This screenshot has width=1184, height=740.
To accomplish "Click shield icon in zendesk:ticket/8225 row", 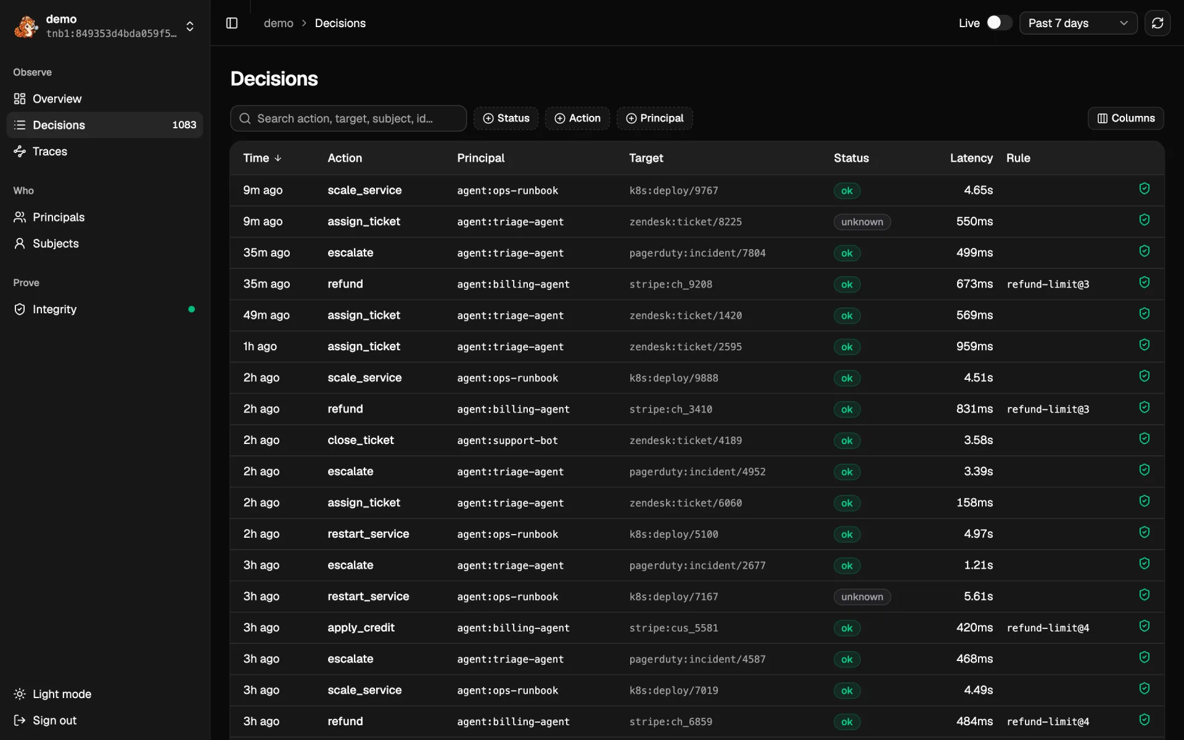I will [x=1145, y=220].
